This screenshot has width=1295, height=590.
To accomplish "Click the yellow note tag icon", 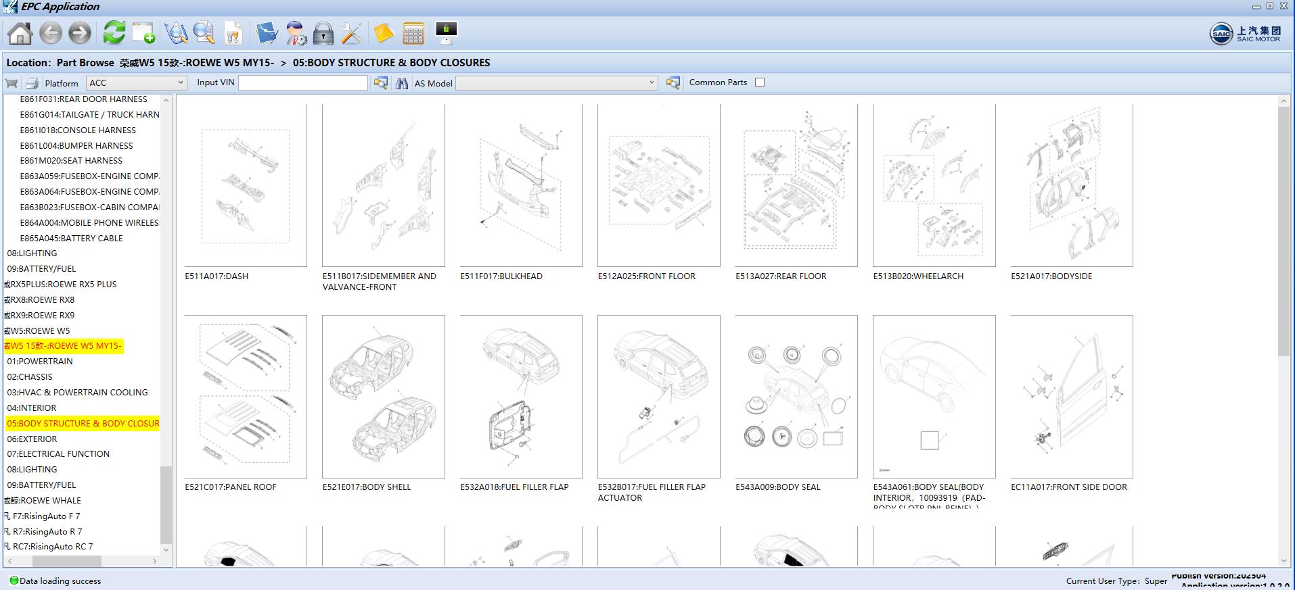I will tap(384, 33).
